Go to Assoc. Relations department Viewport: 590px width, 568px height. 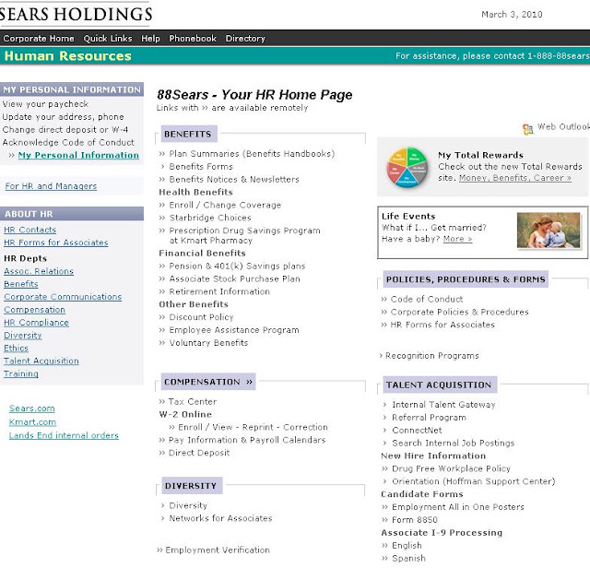(39, 271)
